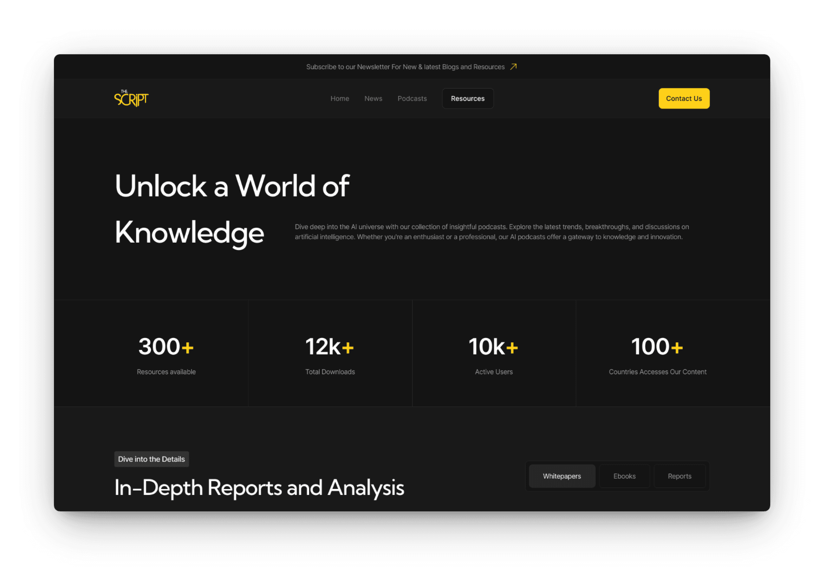
Task: Click the AI podcasts description paragraph
Action: tap(492, 232)
